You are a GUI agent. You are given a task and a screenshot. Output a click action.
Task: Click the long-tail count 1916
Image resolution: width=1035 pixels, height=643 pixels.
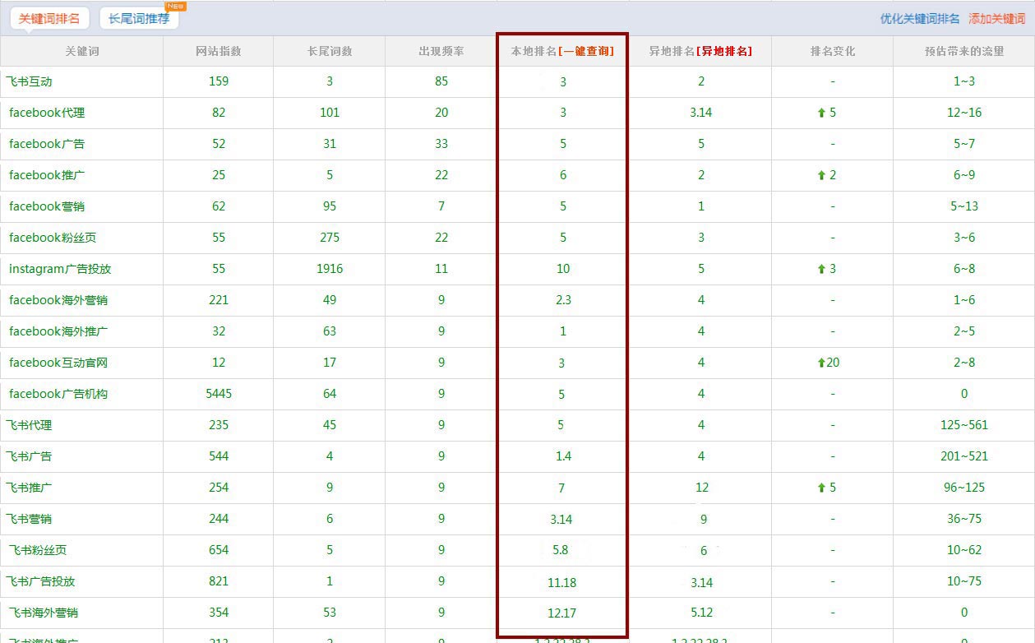pyautogui.click(x=330, y=269)
